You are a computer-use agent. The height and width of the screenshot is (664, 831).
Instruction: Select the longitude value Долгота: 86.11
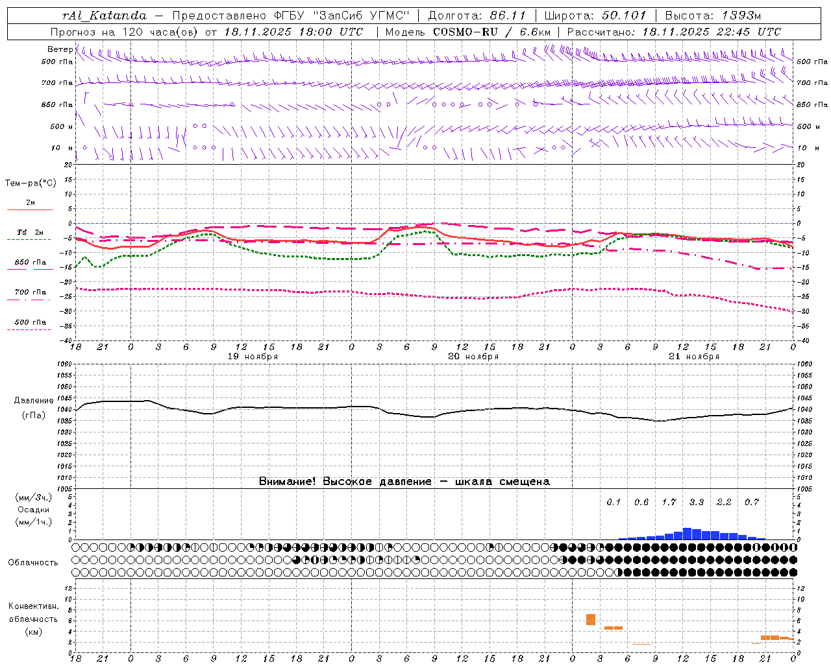478,16
